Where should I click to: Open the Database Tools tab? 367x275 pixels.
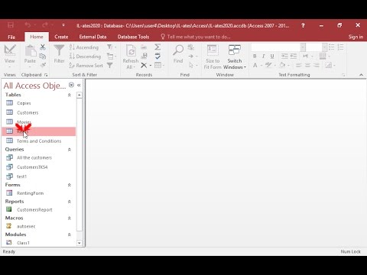(x=133, y=37)
